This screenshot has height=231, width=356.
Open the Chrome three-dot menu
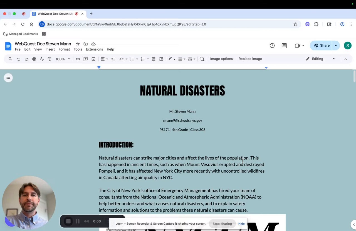[351, 24]
